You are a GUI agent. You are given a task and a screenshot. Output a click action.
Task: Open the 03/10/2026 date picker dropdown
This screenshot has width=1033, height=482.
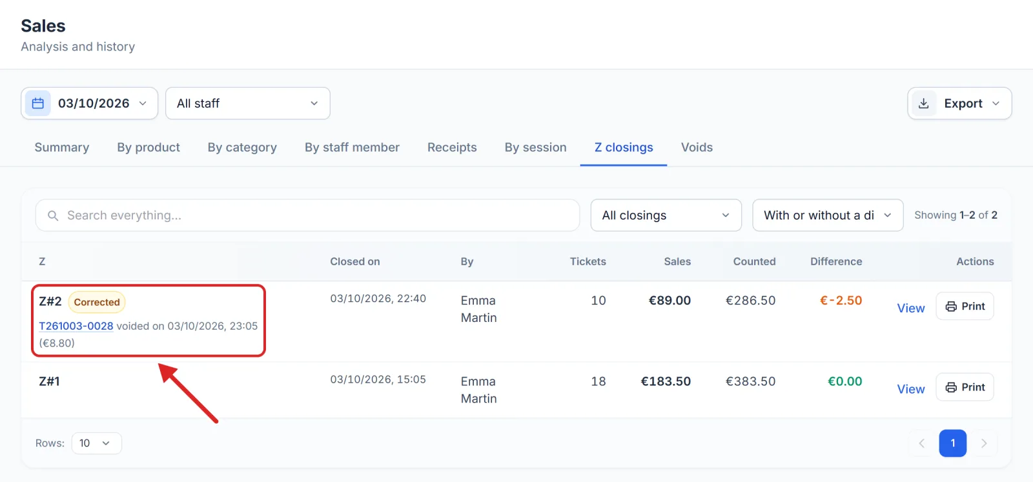pyautogui.click(x=90, y=103)
